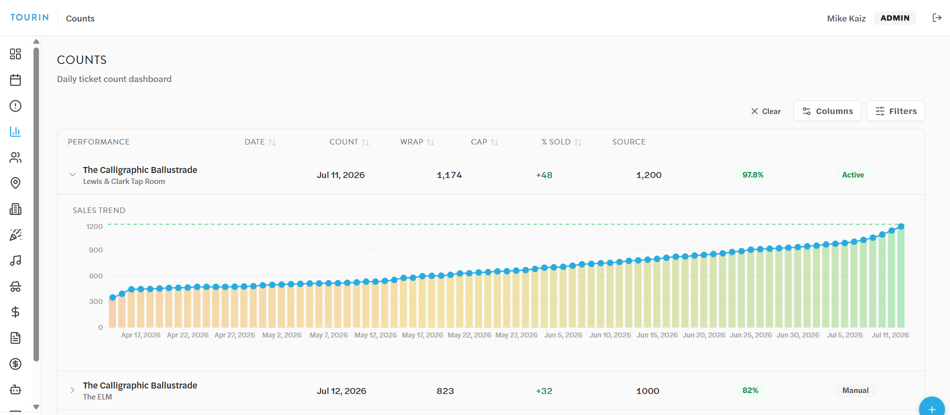Click sidebar scrollbar down arrow
The width and height of the screenshot is (950, 415).
click(x=36, y=407)
